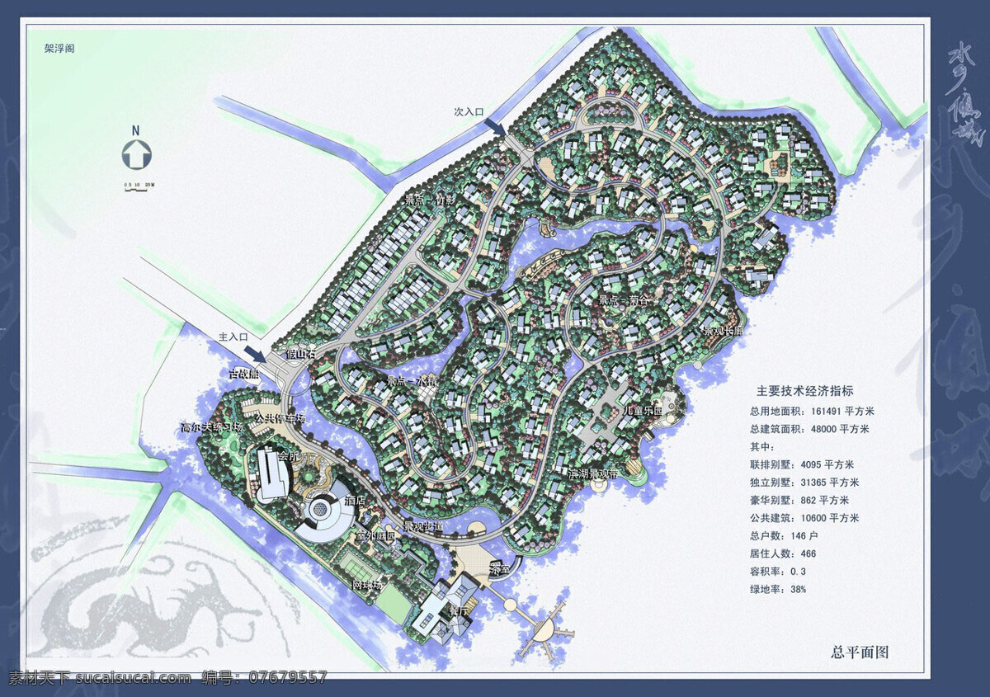Click the blue arrow at 主入口
The width and height of the screenshot is (990, 697).
pos(256,354)
